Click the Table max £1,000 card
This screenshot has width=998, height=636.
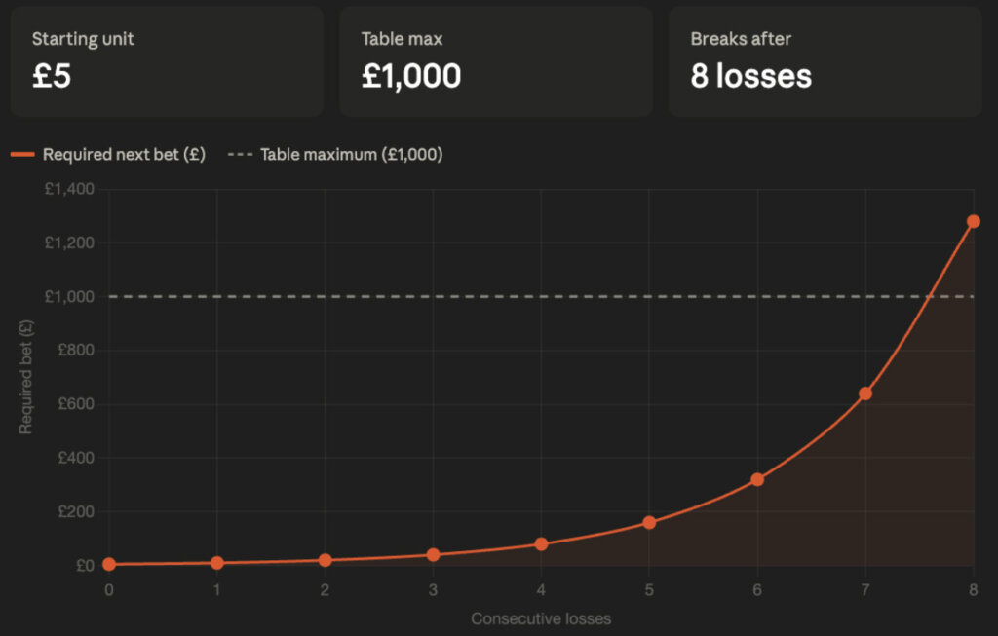495,61
